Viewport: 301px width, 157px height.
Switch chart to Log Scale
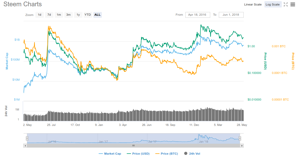[272, 4]
